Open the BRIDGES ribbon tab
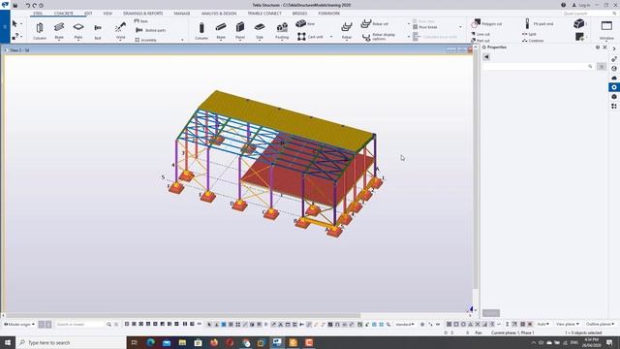Screen dimensions: 620x349 coord(299,14)
